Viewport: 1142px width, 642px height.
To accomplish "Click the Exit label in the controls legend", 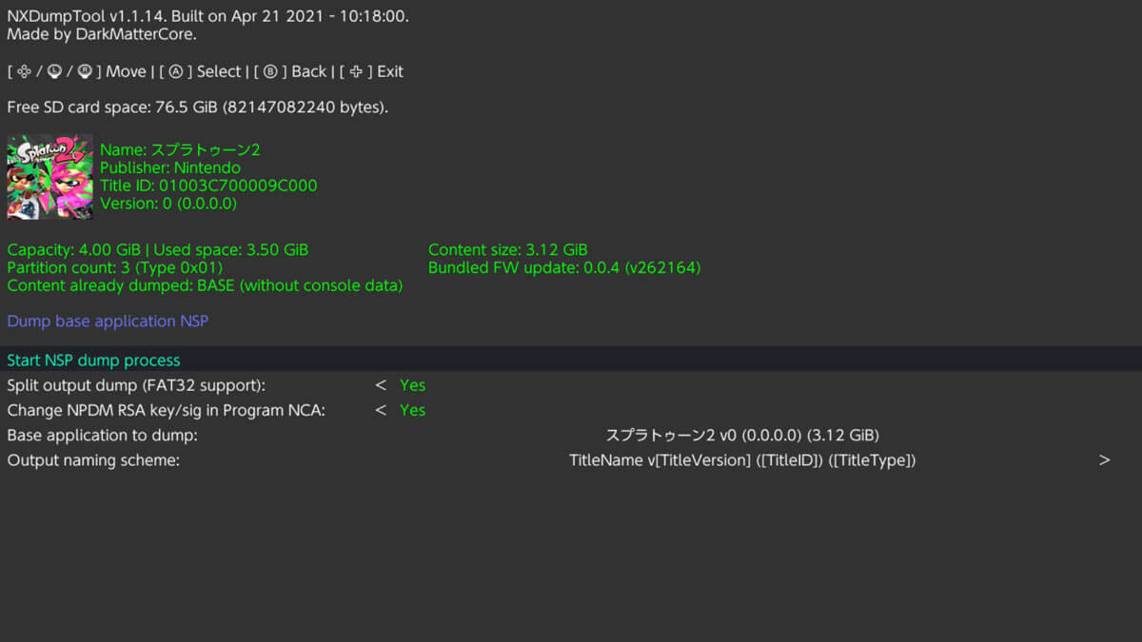I will pyautogui.click(x=390, y=71).
